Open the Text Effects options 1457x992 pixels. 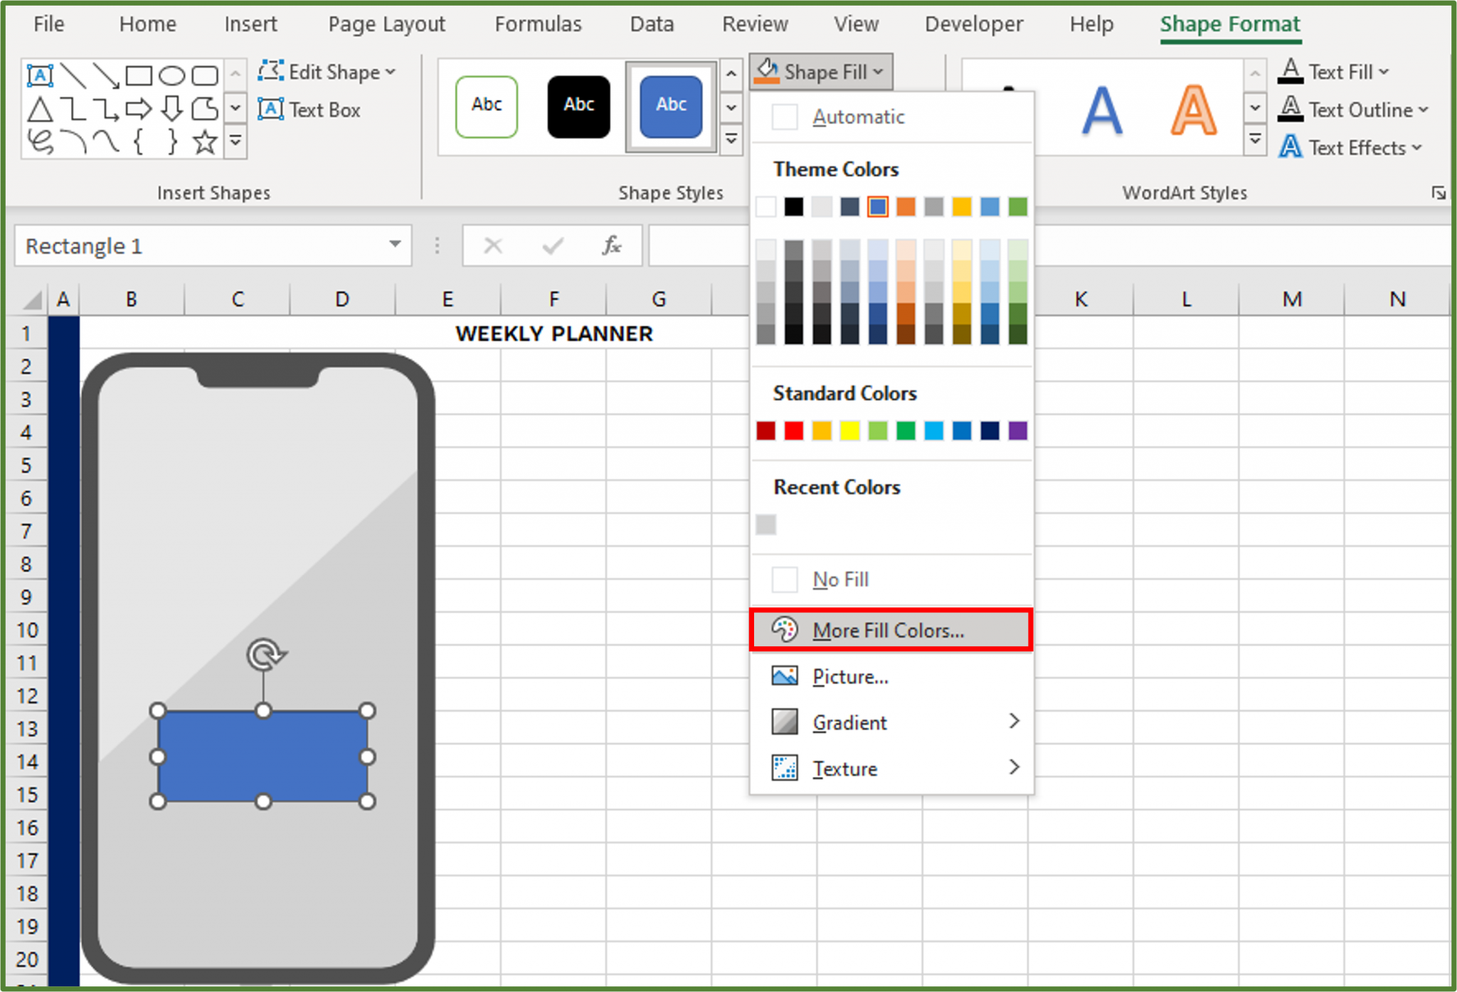[x=1351, y=147]
